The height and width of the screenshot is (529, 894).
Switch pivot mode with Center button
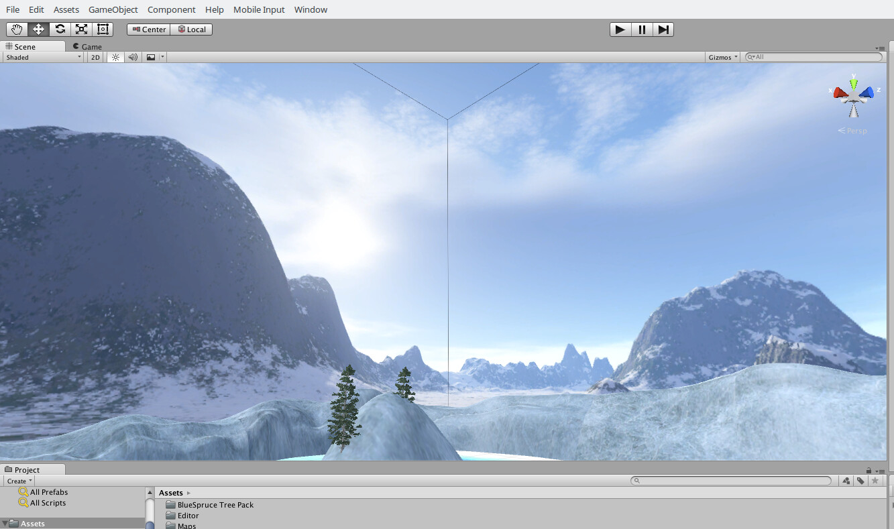point(148,29)
